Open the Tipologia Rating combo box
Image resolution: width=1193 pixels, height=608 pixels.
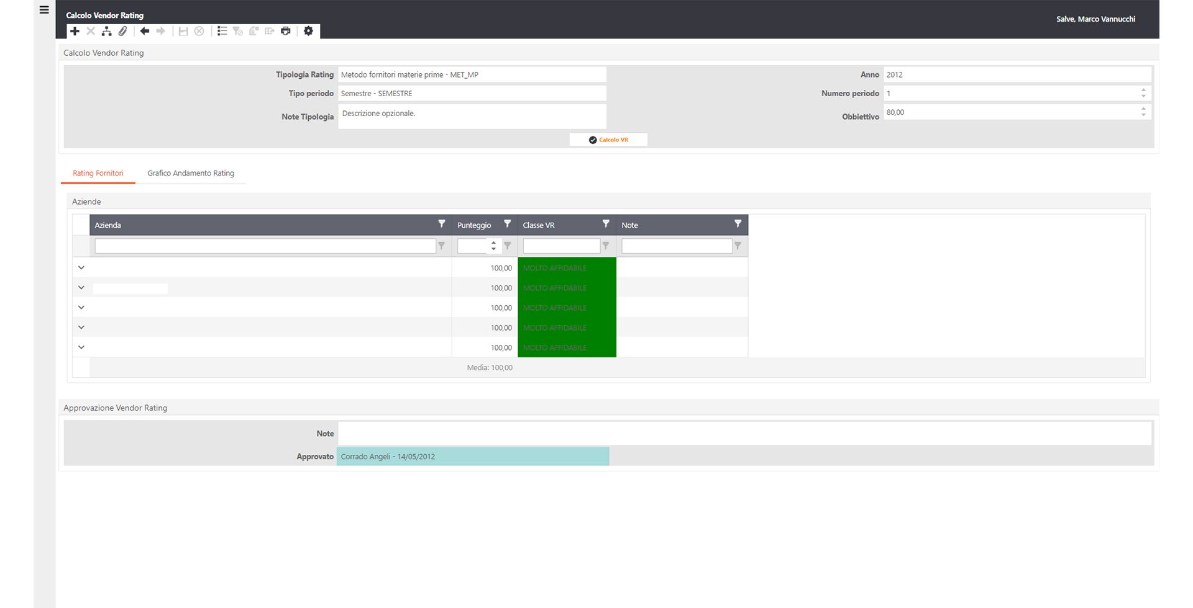click(472, 74)
